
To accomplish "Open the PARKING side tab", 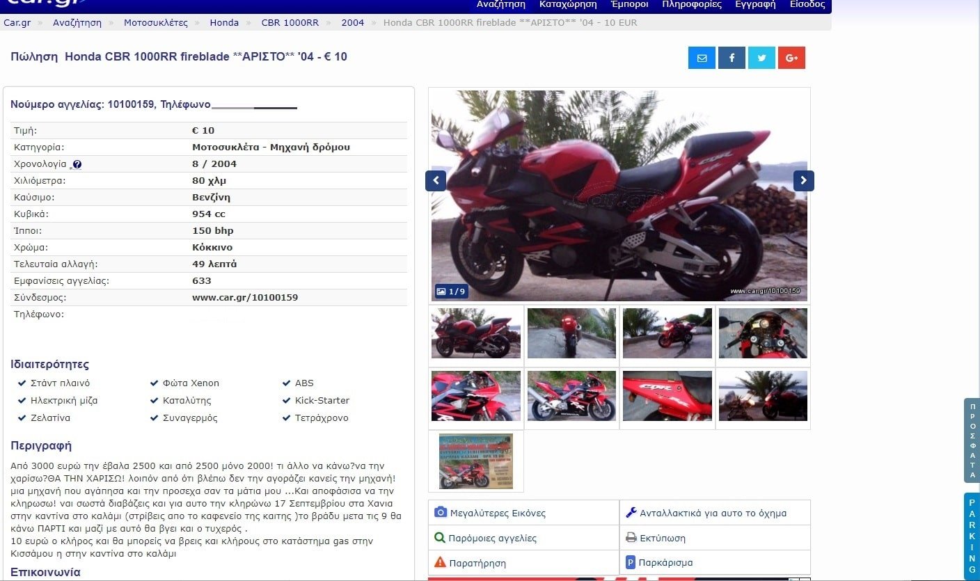I will click(x=972, y=536).
